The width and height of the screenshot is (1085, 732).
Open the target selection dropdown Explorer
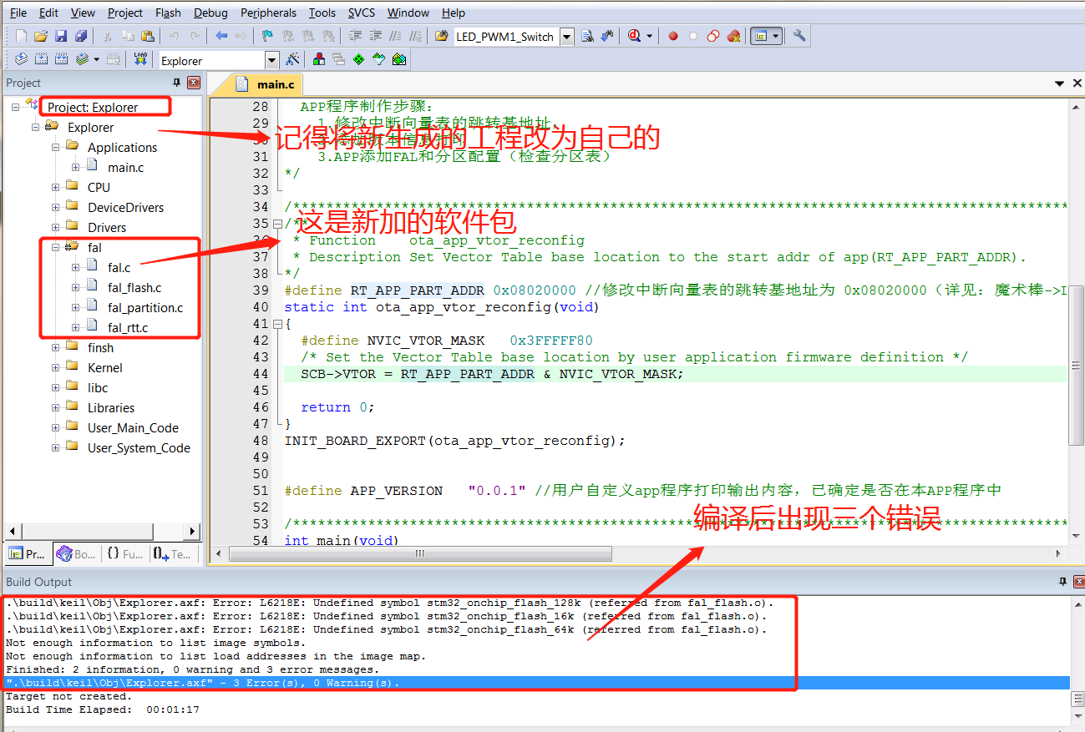(271, 60)
